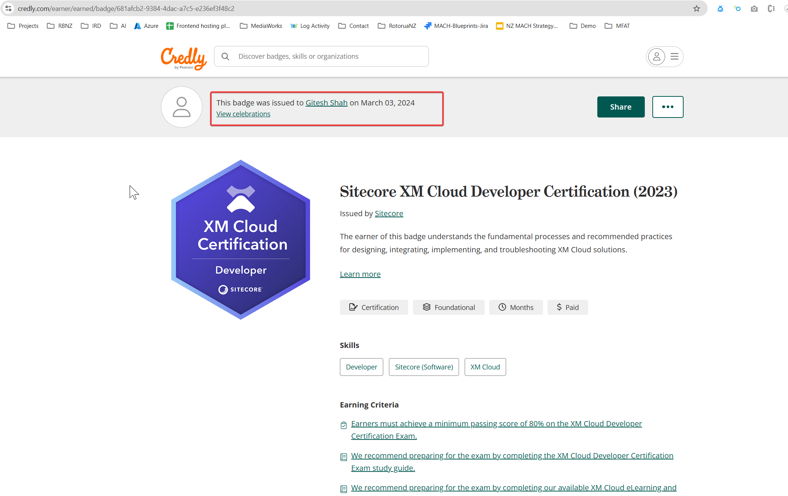The height and width of the screenshot is (496, 788).
Task: Select the XM Cloud skill tag
Action: click(x=485, y=367)
